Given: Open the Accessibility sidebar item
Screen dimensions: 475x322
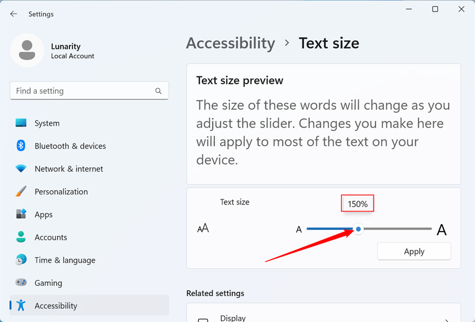Looking at the screenshot, I should 55,306.
